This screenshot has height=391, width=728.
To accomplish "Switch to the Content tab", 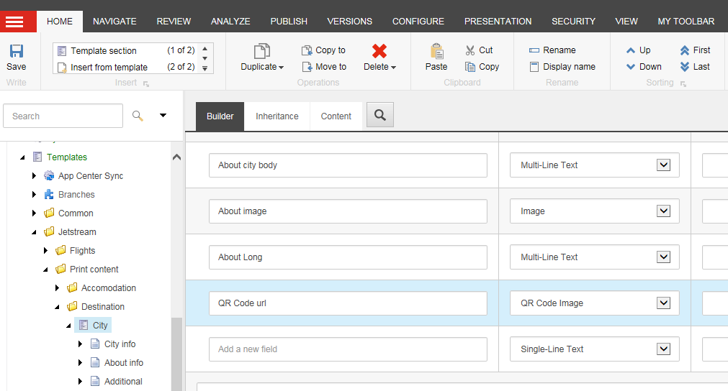I will click(x=336, y=116).
